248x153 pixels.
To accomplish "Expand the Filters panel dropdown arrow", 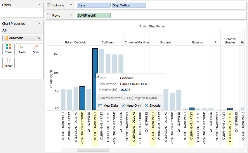I will coord(40,5).
